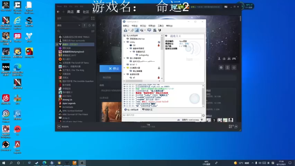Toggle away status icon in TeamSpeak toolbar

[x=132, y=30]
